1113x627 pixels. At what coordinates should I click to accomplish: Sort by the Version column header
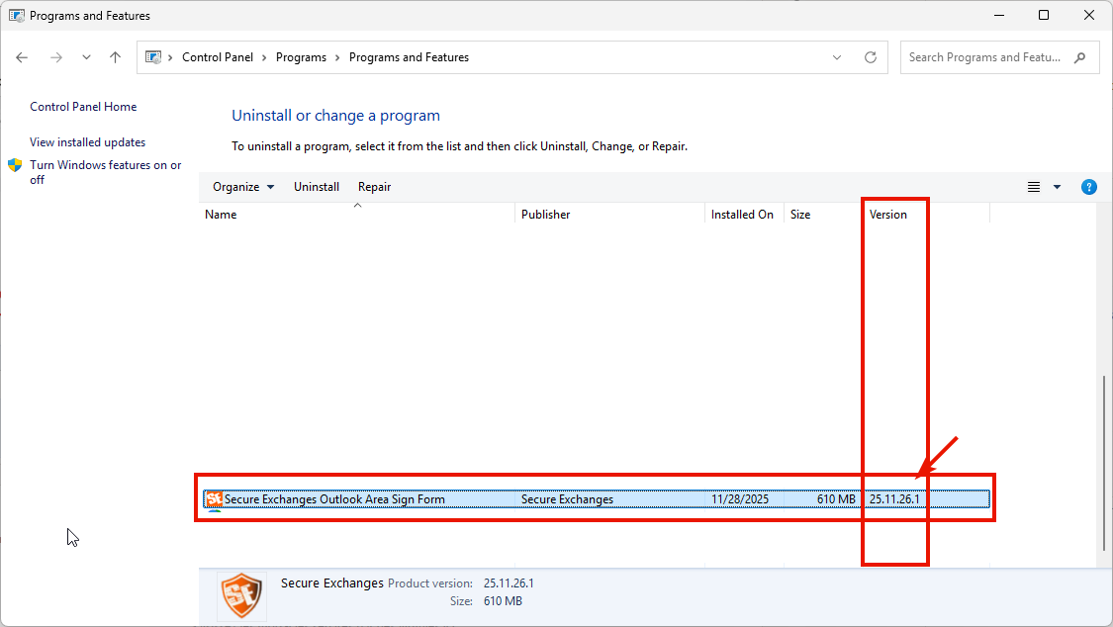(x=926, y=215)
